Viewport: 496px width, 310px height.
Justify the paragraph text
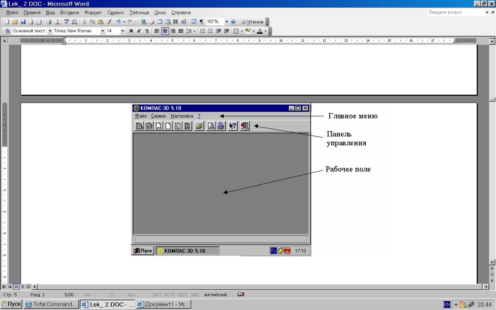tap(181, 31)
